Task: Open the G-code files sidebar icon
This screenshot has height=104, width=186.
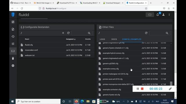Action: [x=13, y=29]
